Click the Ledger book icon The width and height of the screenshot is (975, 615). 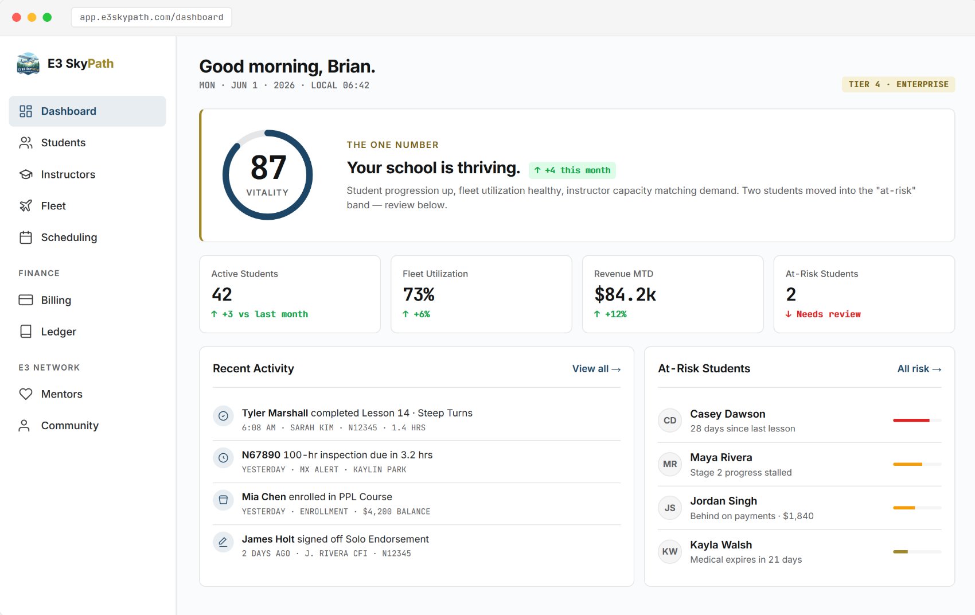pos(26,332)
